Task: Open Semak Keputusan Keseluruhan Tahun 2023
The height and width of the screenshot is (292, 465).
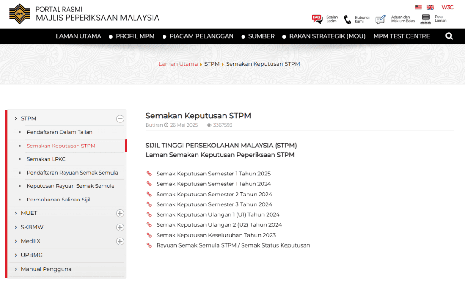Action: point(216,235)
